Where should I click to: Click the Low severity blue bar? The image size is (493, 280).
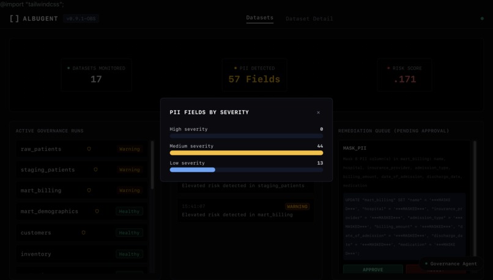[x=193, y=170]
